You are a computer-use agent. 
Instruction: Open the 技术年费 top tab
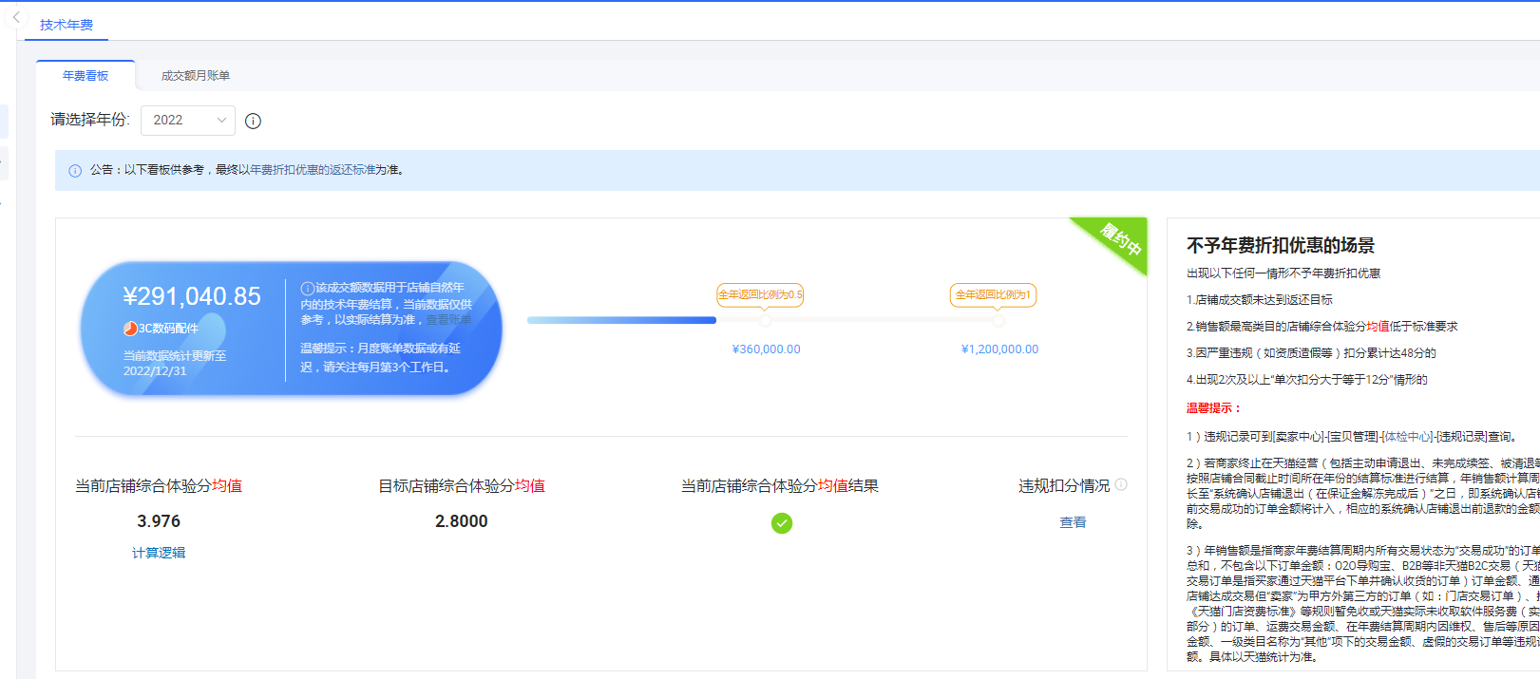click(x=67, y=25)
